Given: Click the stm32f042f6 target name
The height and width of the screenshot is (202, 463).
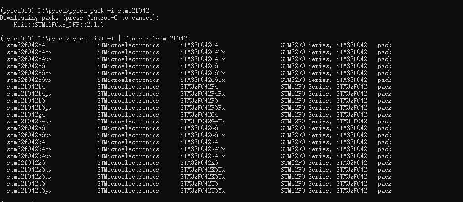Looking at the screenshot, I should (x=26, y=101).
